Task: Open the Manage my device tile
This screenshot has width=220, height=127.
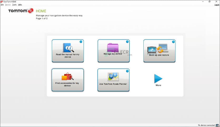Action: (x=113, y=51)
